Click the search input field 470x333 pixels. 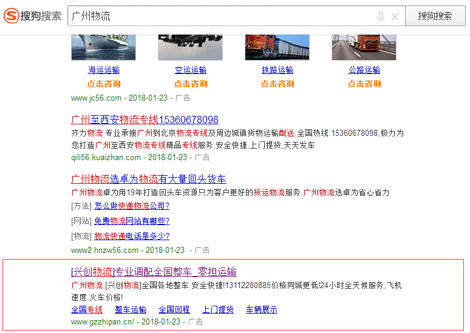(x=219, y=16)
